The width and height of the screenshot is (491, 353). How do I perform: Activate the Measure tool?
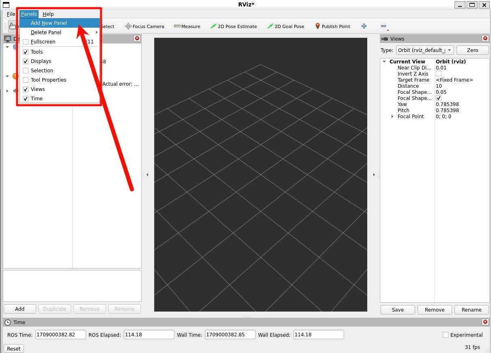click(187, 26)
